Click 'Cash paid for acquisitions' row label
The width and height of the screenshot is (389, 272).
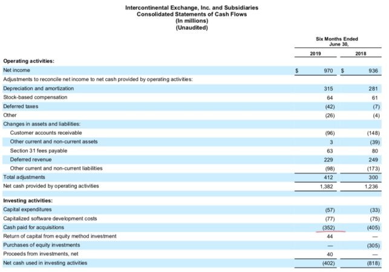33,227
